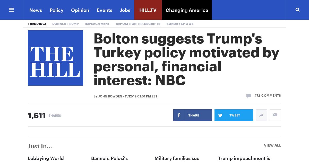Click the Facebook share icon
This screenshot has height=162, width=309.
[x=179, y=115]
